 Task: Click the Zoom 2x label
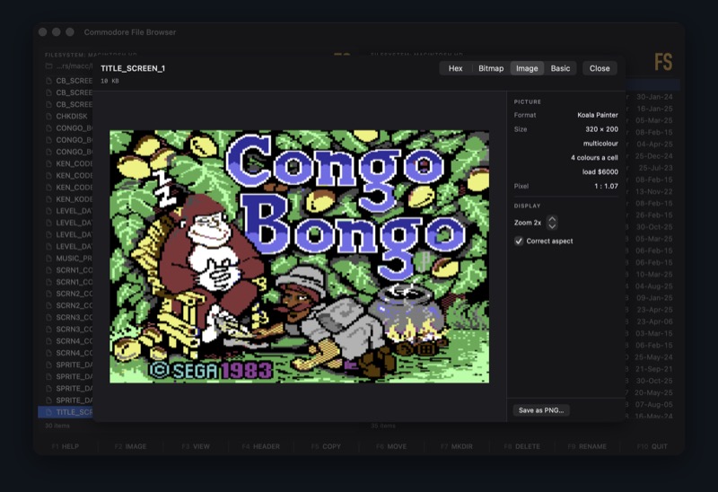528,223
